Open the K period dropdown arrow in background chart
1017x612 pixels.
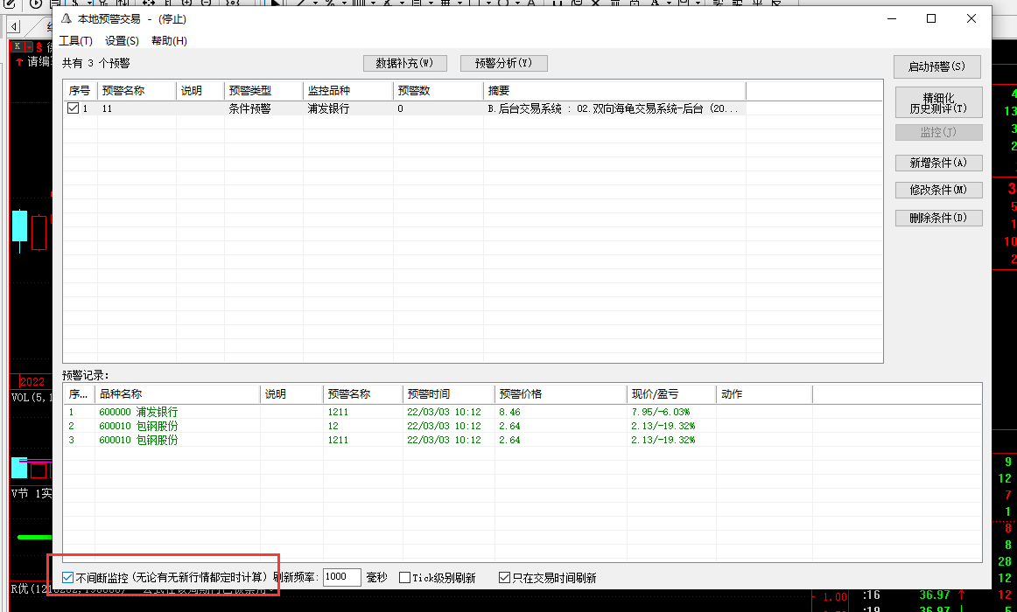(x=29, y=46)
